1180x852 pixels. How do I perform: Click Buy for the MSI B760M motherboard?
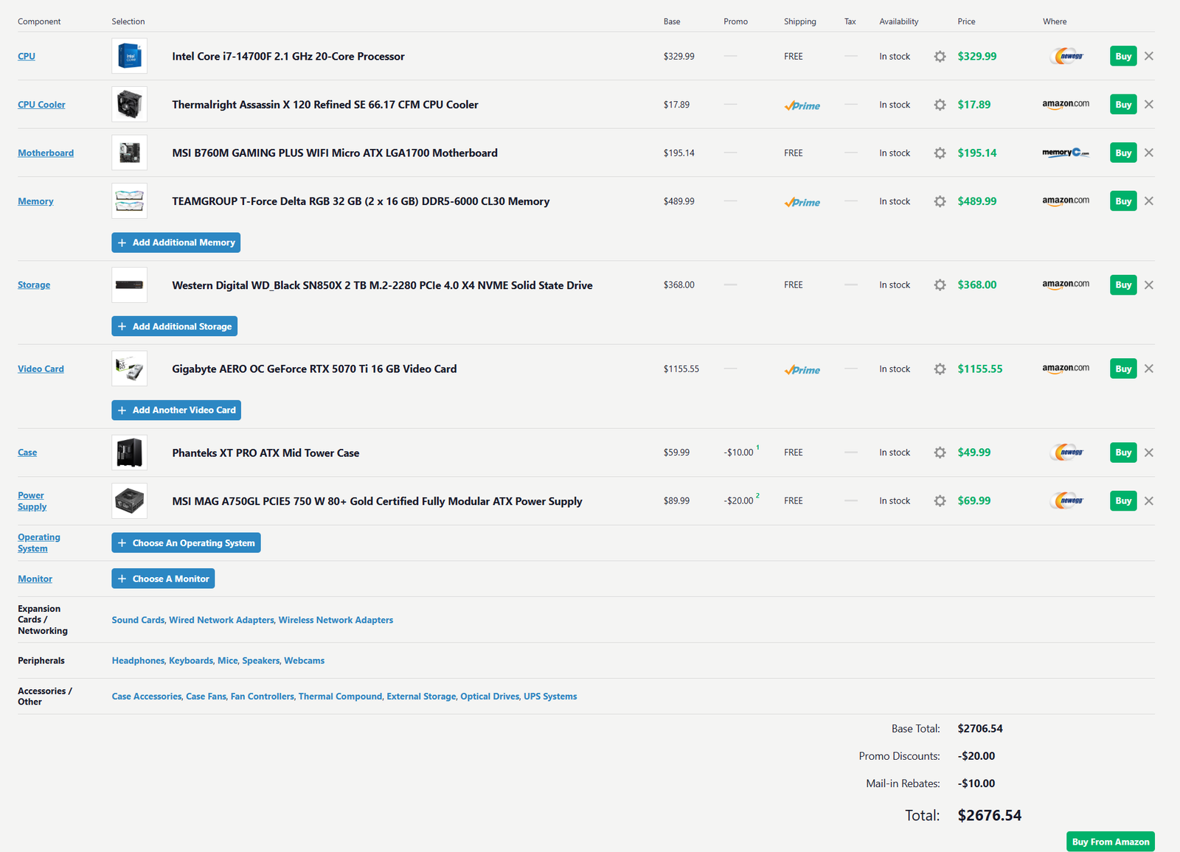1123,153
